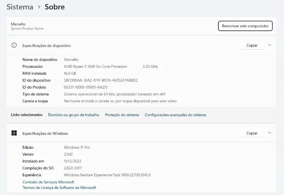
Task: Open Termos de Licença de Software da Microsoft
Action: click(59, 188)
